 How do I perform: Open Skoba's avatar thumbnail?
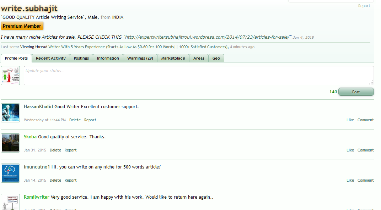pyautogui.click(x=10, y=143)
